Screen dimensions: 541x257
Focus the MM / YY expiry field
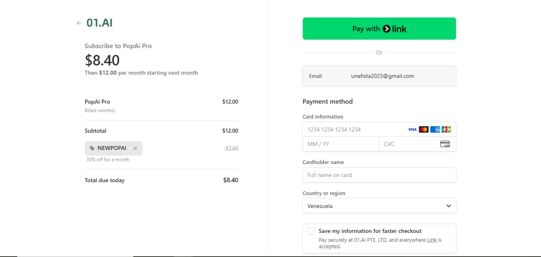coord(341,144)
